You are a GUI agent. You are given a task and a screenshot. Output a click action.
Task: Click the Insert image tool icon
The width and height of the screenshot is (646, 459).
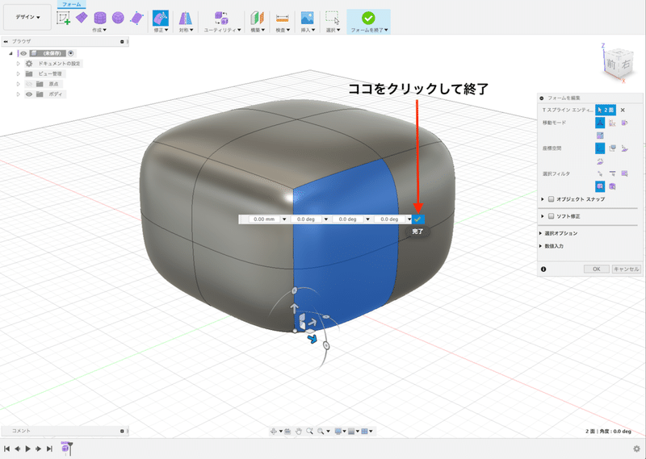coord(308,18)
